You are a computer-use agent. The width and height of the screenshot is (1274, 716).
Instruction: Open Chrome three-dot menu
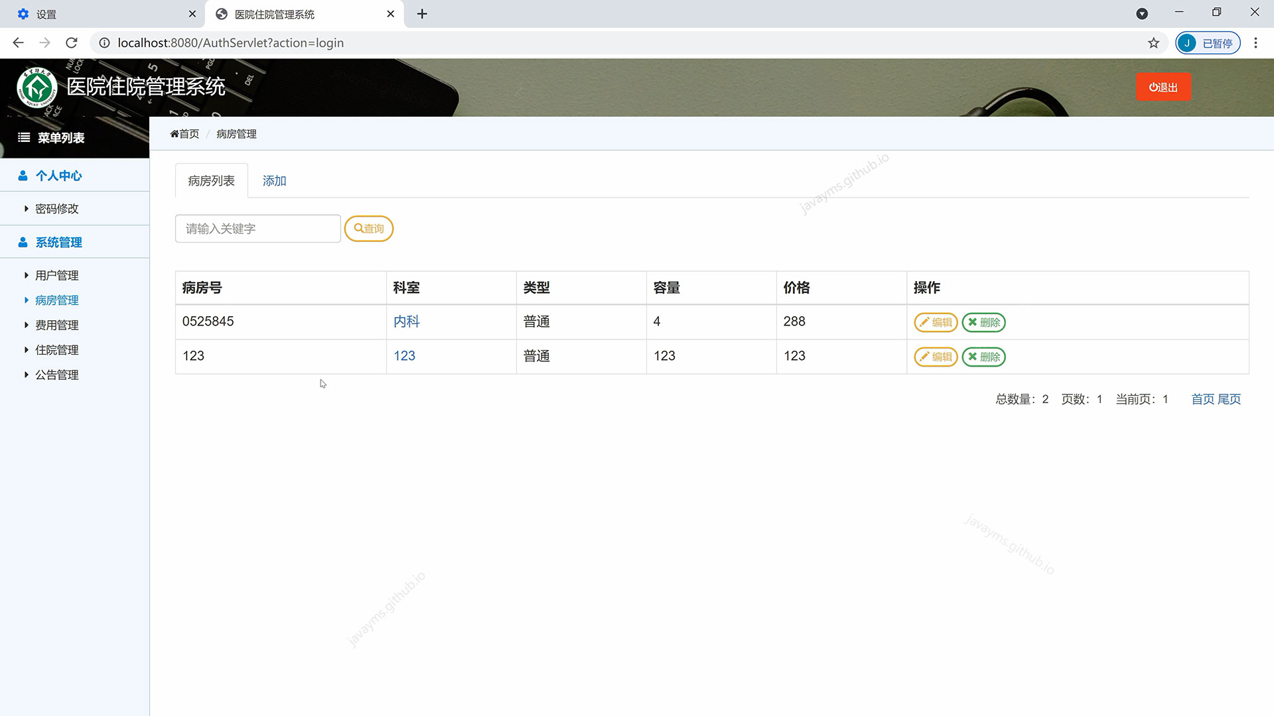pos(1255,43)
